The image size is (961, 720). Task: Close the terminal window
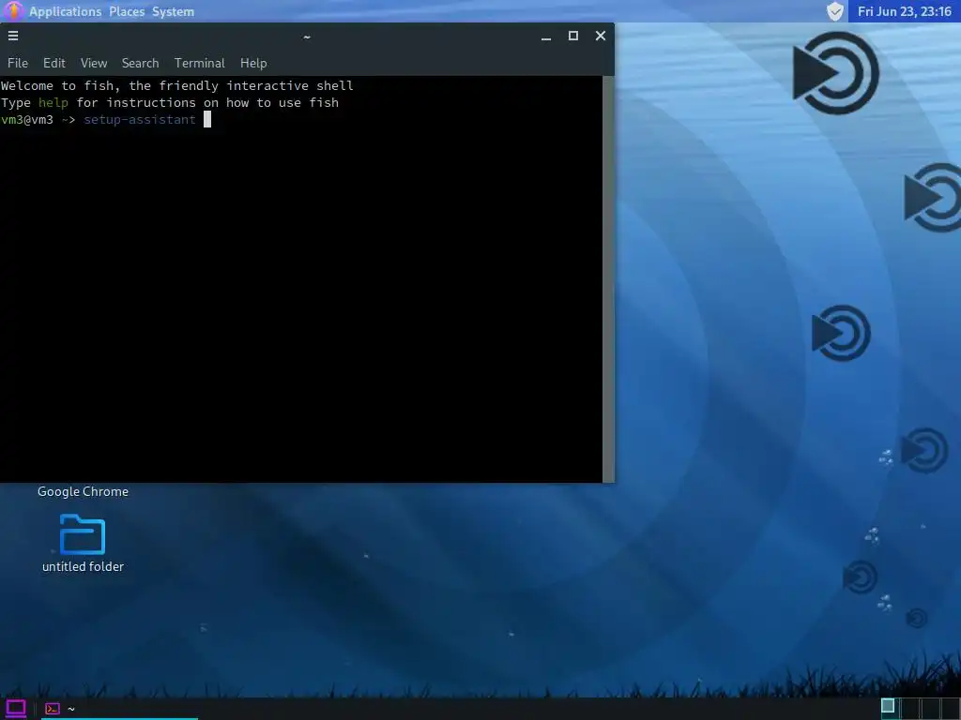(x=601, y=37)
